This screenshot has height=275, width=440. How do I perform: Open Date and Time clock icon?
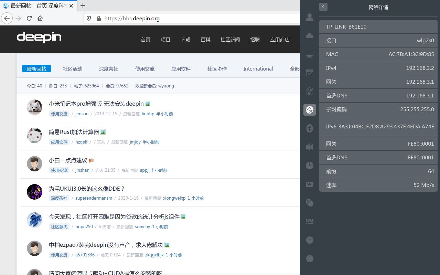click(310, 166)
